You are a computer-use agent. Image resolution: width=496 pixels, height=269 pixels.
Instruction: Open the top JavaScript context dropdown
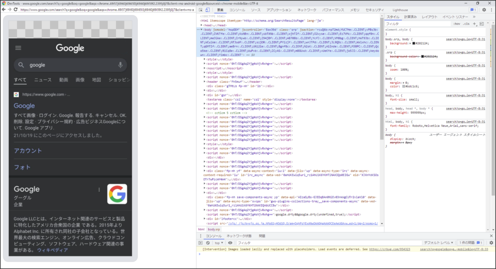pos(219,243)
